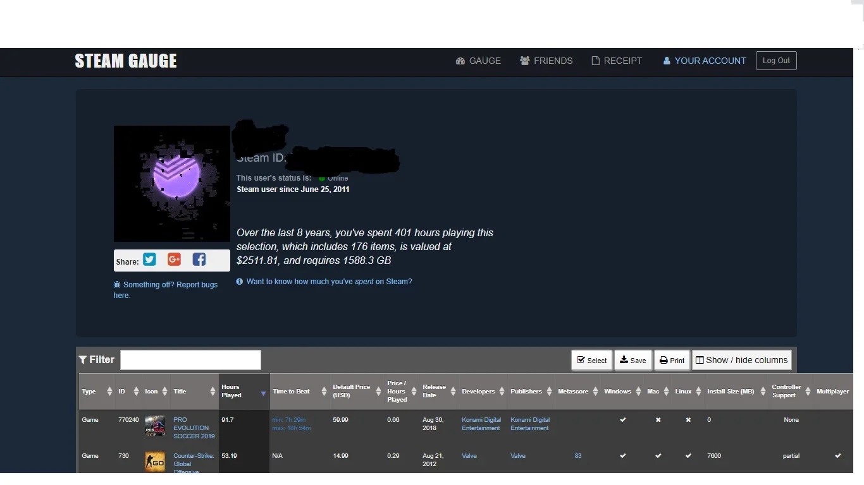Screen dimensions: 864x485
Task: Click hours played value 53.19
Action: [x=230, y=456]
